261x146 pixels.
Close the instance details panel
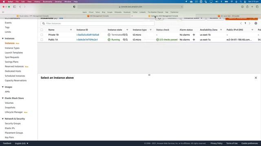click(x=256, y=77)
